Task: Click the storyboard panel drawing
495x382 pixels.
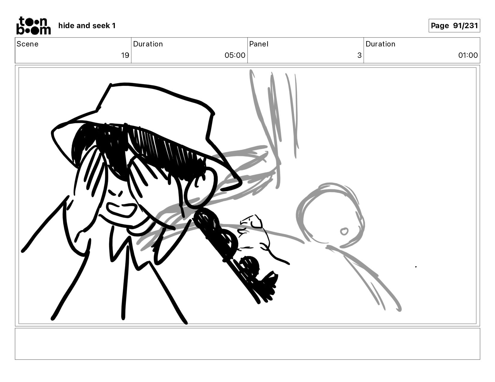Action: click(x=247, y=196)
